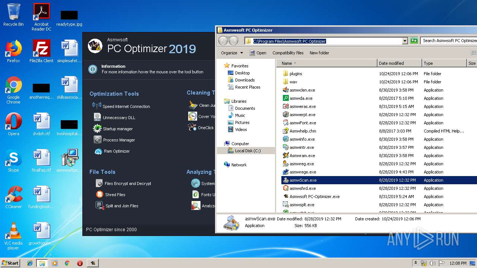477x268 pixels.
Task: Select asmweras.exe file icon
Action: point(285,106)
